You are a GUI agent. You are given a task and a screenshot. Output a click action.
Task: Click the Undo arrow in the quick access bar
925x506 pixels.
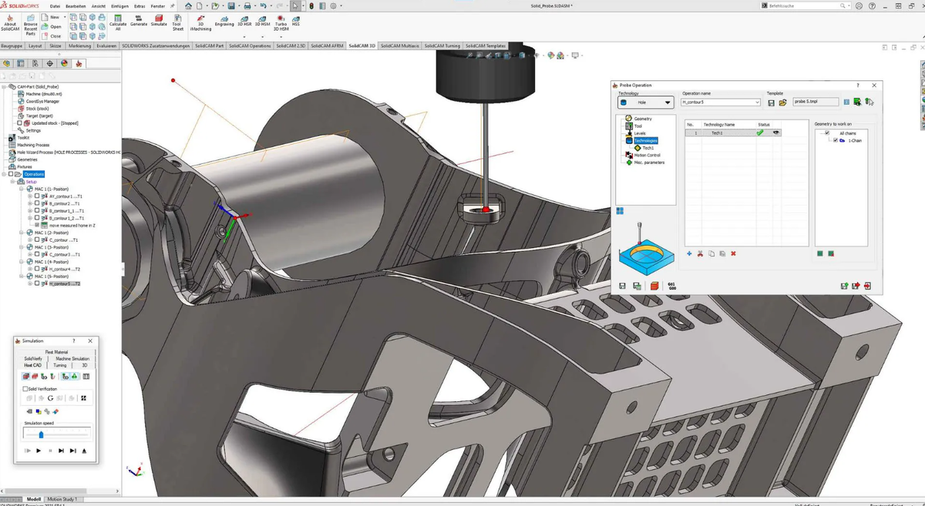tap(264, 5)
